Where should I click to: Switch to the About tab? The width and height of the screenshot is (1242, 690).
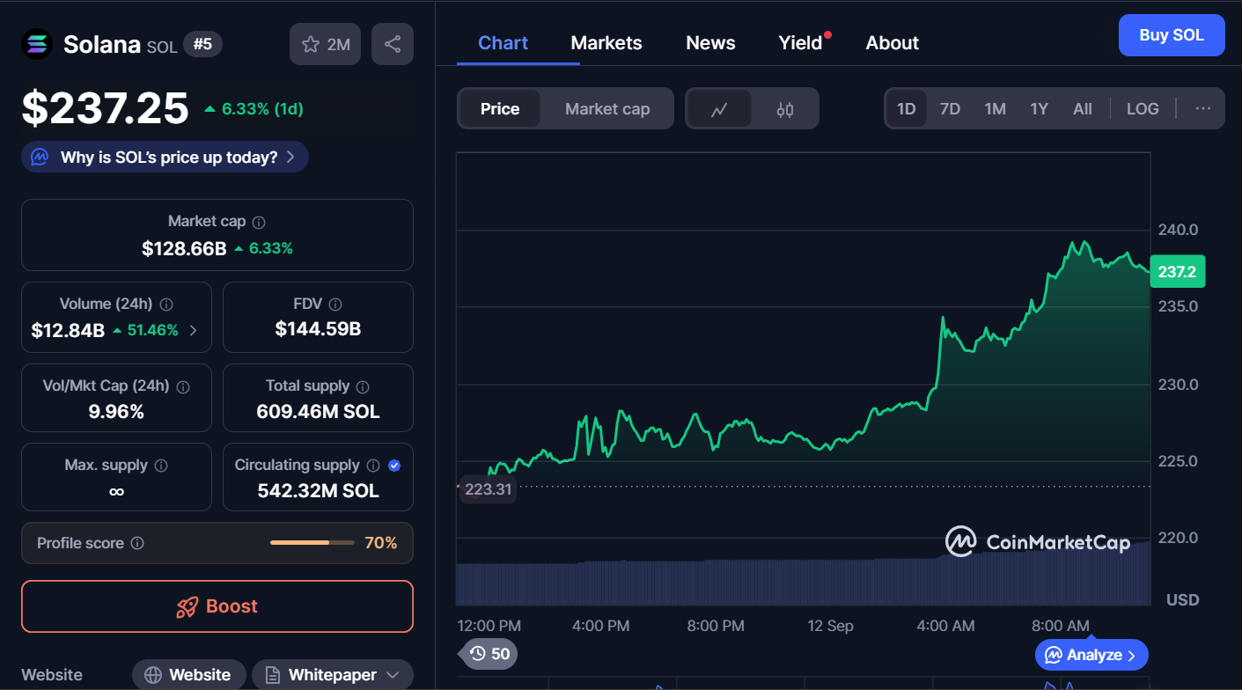[x=893, y=43]
